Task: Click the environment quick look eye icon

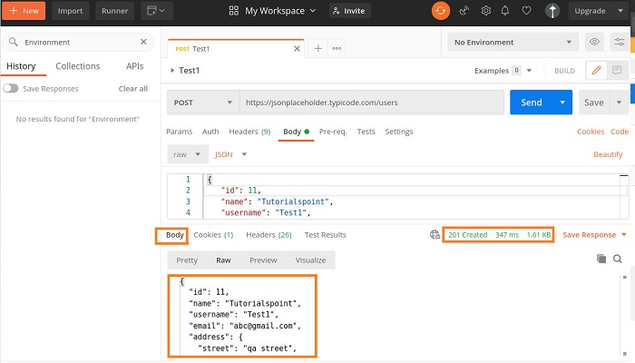Action: (x=595, y=42)
